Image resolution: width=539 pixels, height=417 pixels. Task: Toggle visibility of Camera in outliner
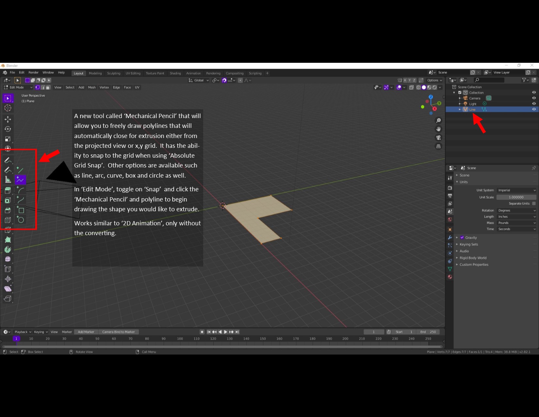coord(534,98)
